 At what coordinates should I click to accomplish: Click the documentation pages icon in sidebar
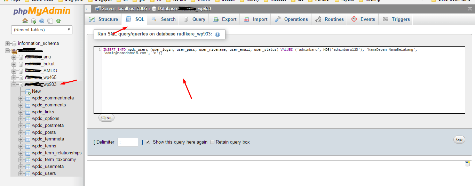50,21
